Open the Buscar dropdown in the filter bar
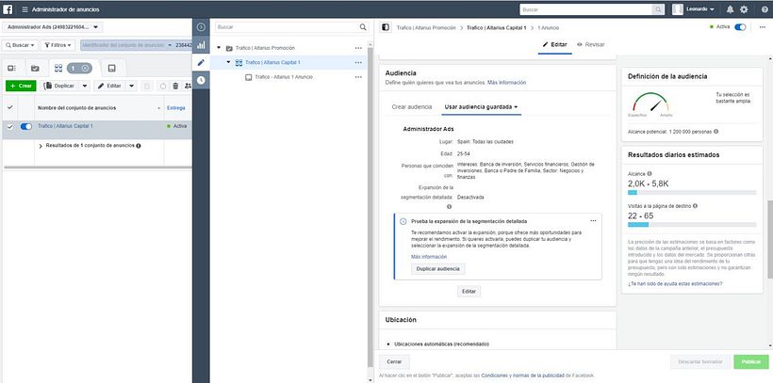773x383 pixels. point(20,45)
